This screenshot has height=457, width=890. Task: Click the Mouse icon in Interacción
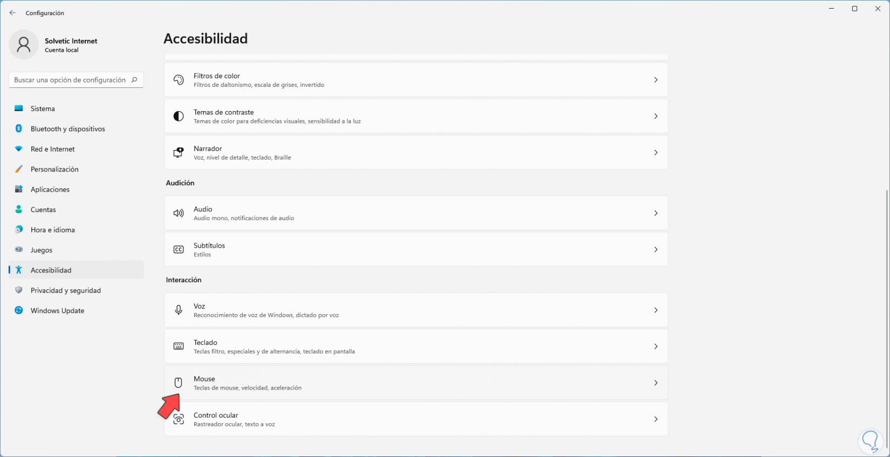click(x=179, y=383)
